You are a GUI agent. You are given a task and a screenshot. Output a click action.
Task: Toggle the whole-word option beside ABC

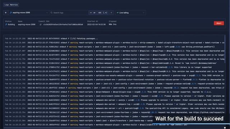[95, 13]
